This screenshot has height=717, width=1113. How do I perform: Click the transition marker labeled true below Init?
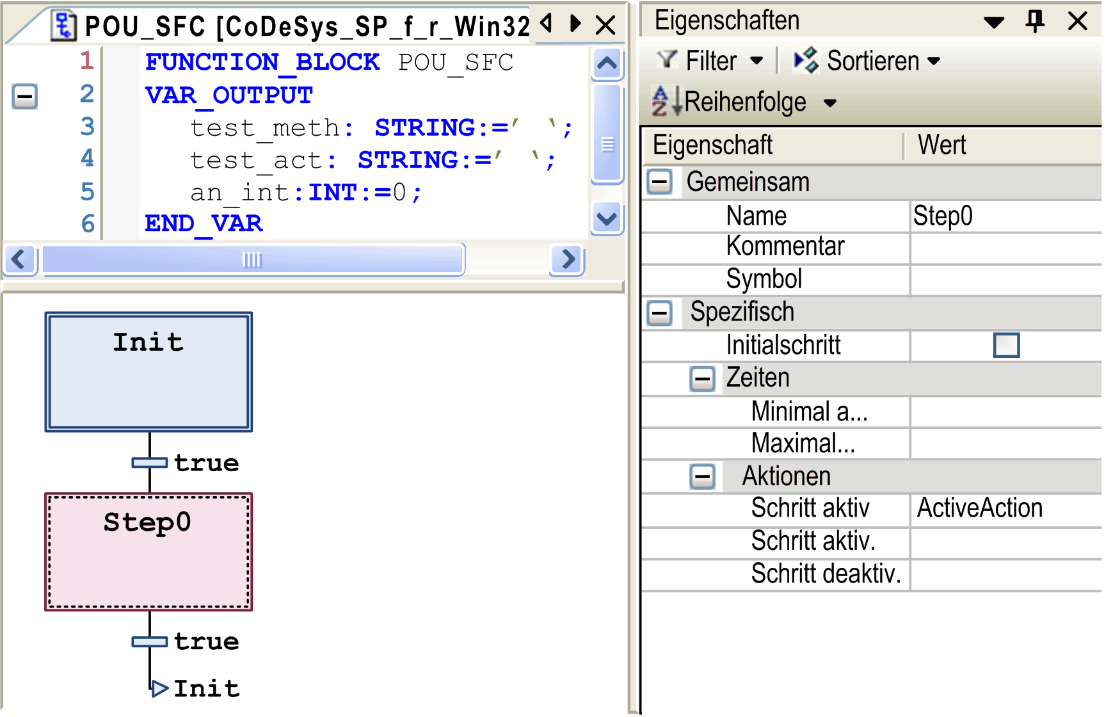tap(150, 462)
